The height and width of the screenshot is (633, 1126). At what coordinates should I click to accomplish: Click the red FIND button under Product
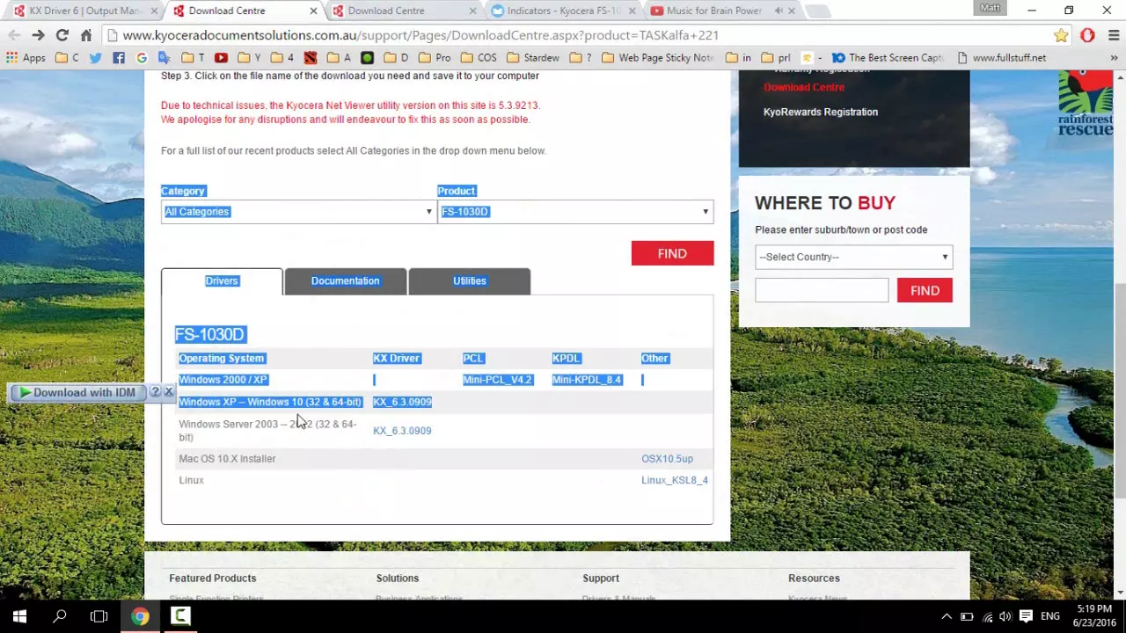click(672, 253)
